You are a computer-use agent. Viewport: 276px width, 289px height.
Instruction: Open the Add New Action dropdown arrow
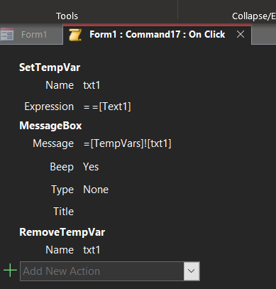[192, 271]
